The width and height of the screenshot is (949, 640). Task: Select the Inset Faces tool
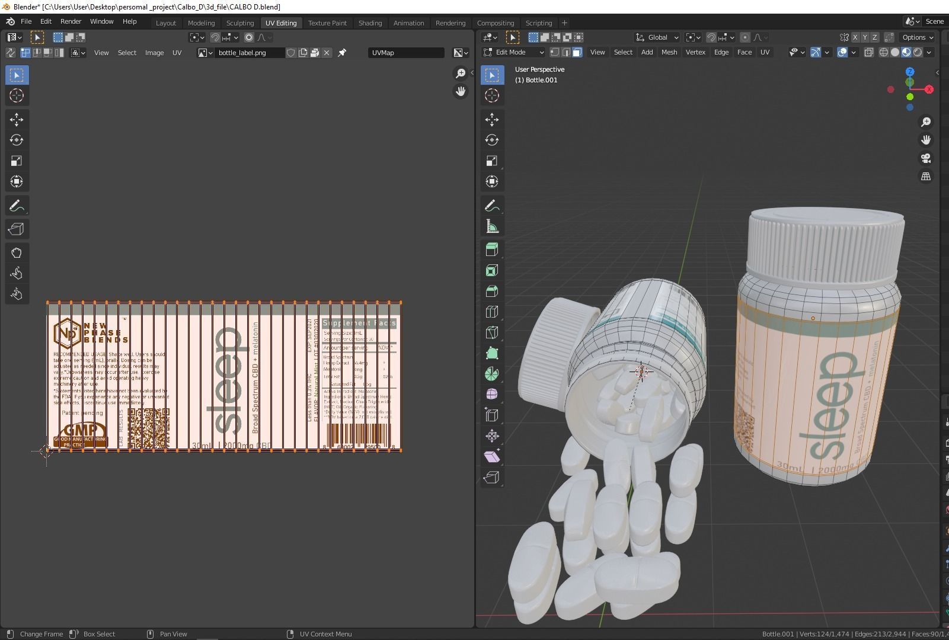pos(492,270)
